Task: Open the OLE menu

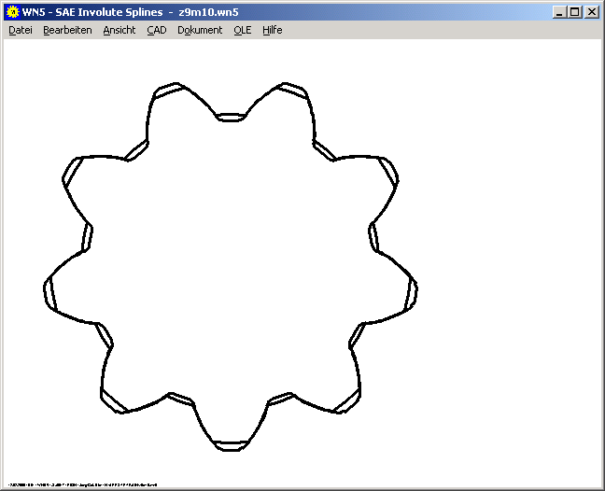Action: [x=243, y=30]
